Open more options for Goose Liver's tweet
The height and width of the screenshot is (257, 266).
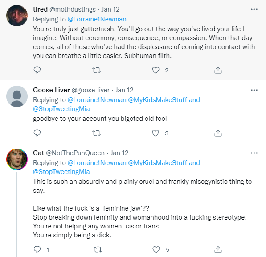pyautogui.click(x=254, y=90)
